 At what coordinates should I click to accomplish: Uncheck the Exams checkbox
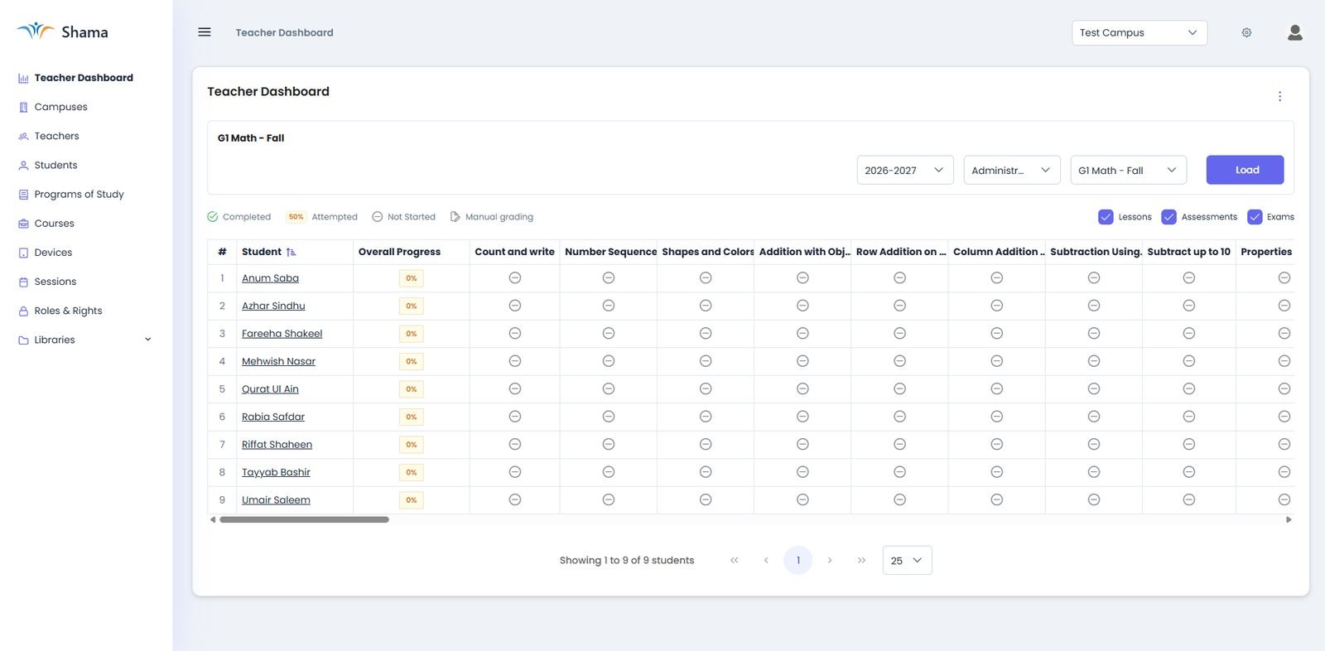pos(1255,217)
